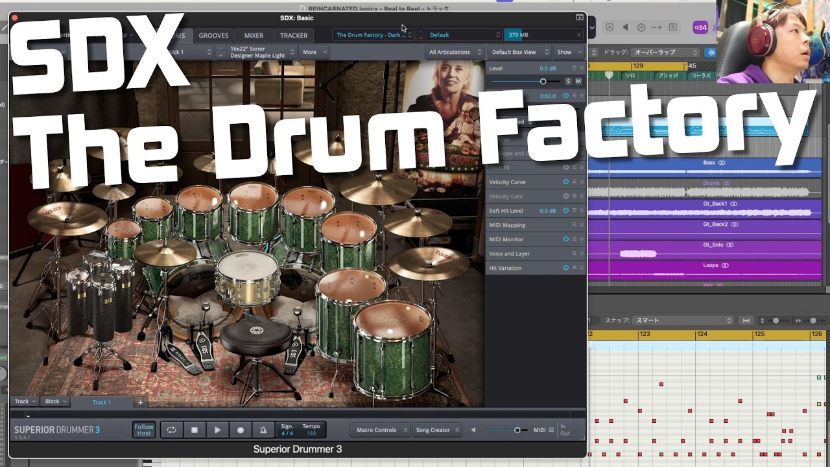Click the blue waveform zoom icon in Logic
The height and width of the screenshot is (467, 830).
coord(711,52)
